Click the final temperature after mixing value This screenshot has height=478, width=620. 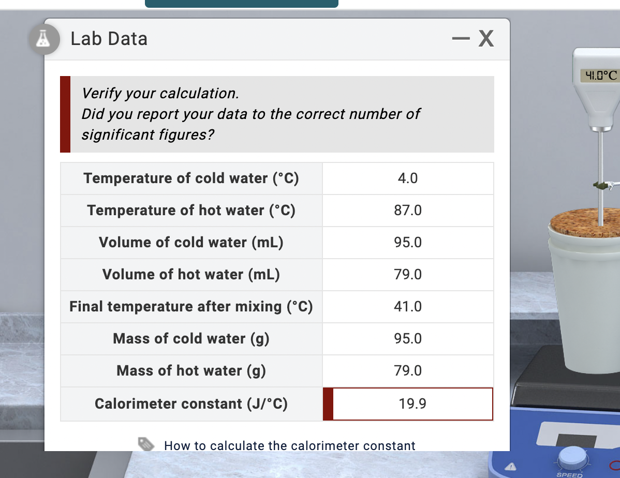coord(408,306)
